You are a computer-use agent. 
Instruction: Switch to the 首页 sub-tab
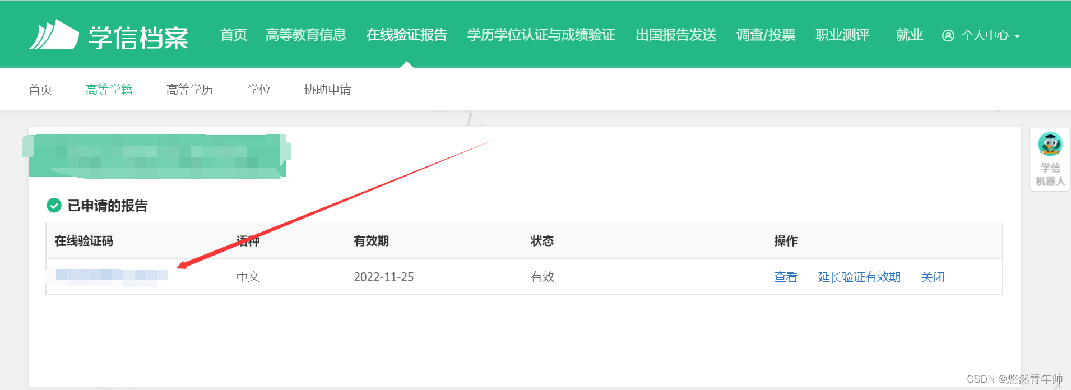coord(40,90)
